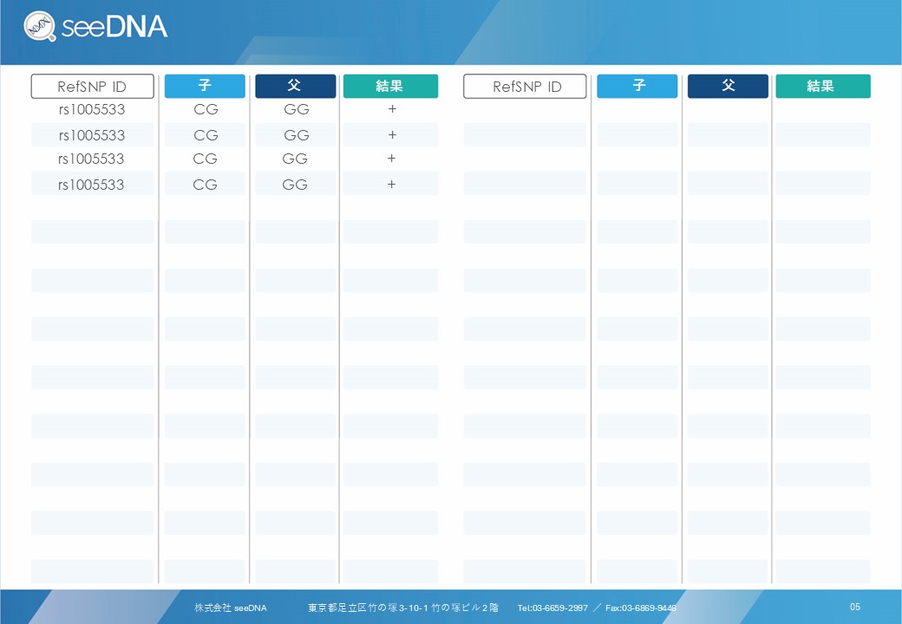Image resolution: width=902 pixels, height=624 pixels.
Task: Click the right table 結果 header
Action: point(822,86)
